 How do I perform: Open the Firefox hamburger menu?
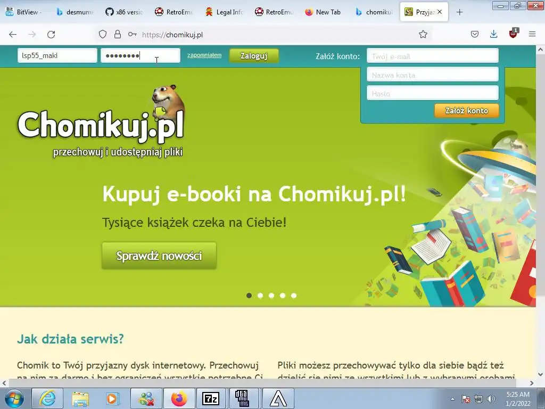coord(532,34)
